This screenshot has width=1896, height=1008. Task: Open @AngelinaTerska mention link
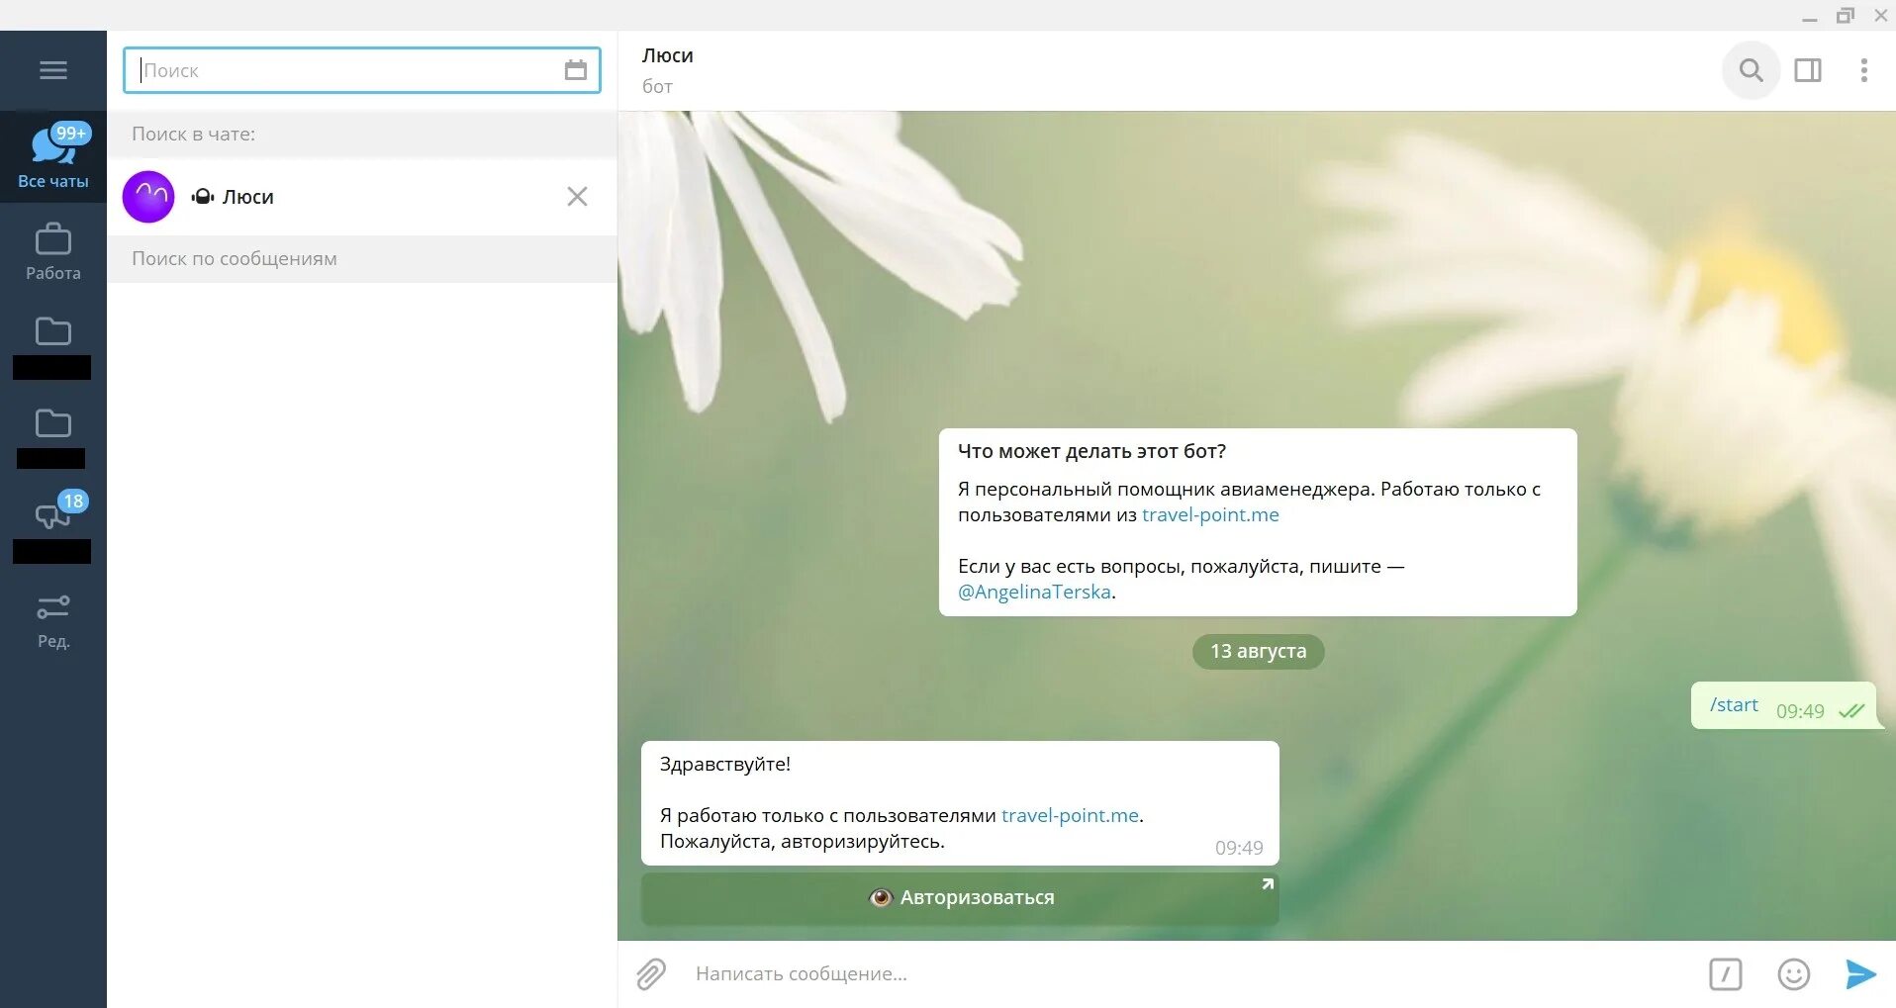point(1034,592)
